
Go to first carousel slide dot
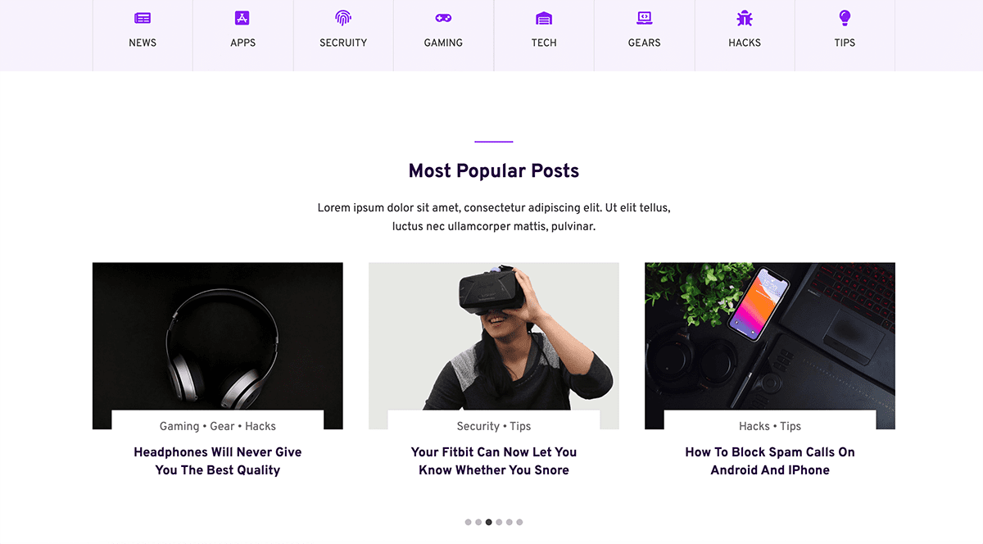[469, 522]
